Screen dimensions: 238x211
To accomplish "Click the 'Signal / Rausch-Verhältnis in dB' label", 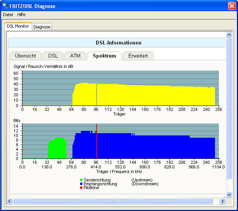I will click(x=43, y=66).
